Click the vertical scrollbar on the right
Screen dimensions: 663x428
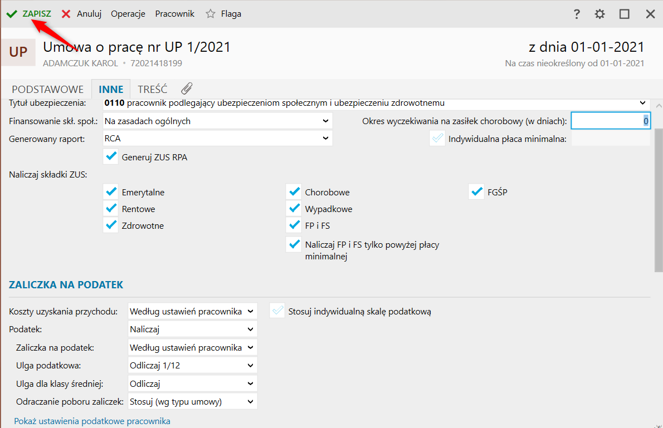[x=657, y=200]
